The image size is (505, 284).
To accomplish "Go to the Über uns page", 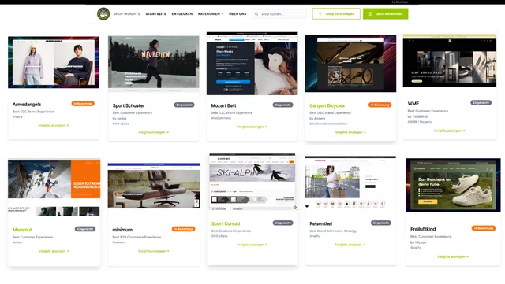I will (238, 14).
